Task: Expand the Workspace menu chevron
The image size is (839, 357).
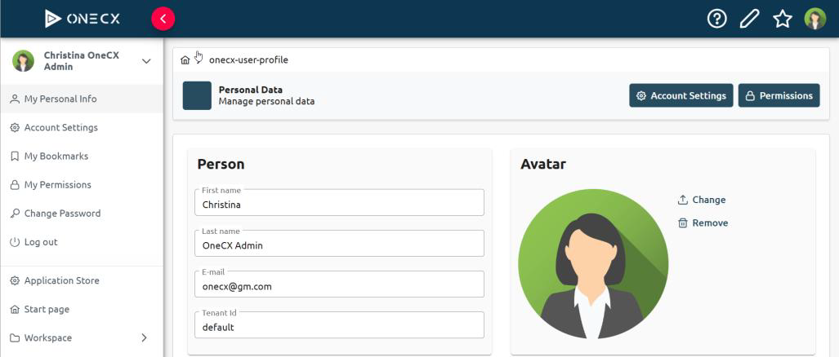Action: [145, 337]
